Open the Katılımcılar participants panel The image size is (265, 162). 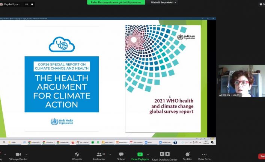99,154
